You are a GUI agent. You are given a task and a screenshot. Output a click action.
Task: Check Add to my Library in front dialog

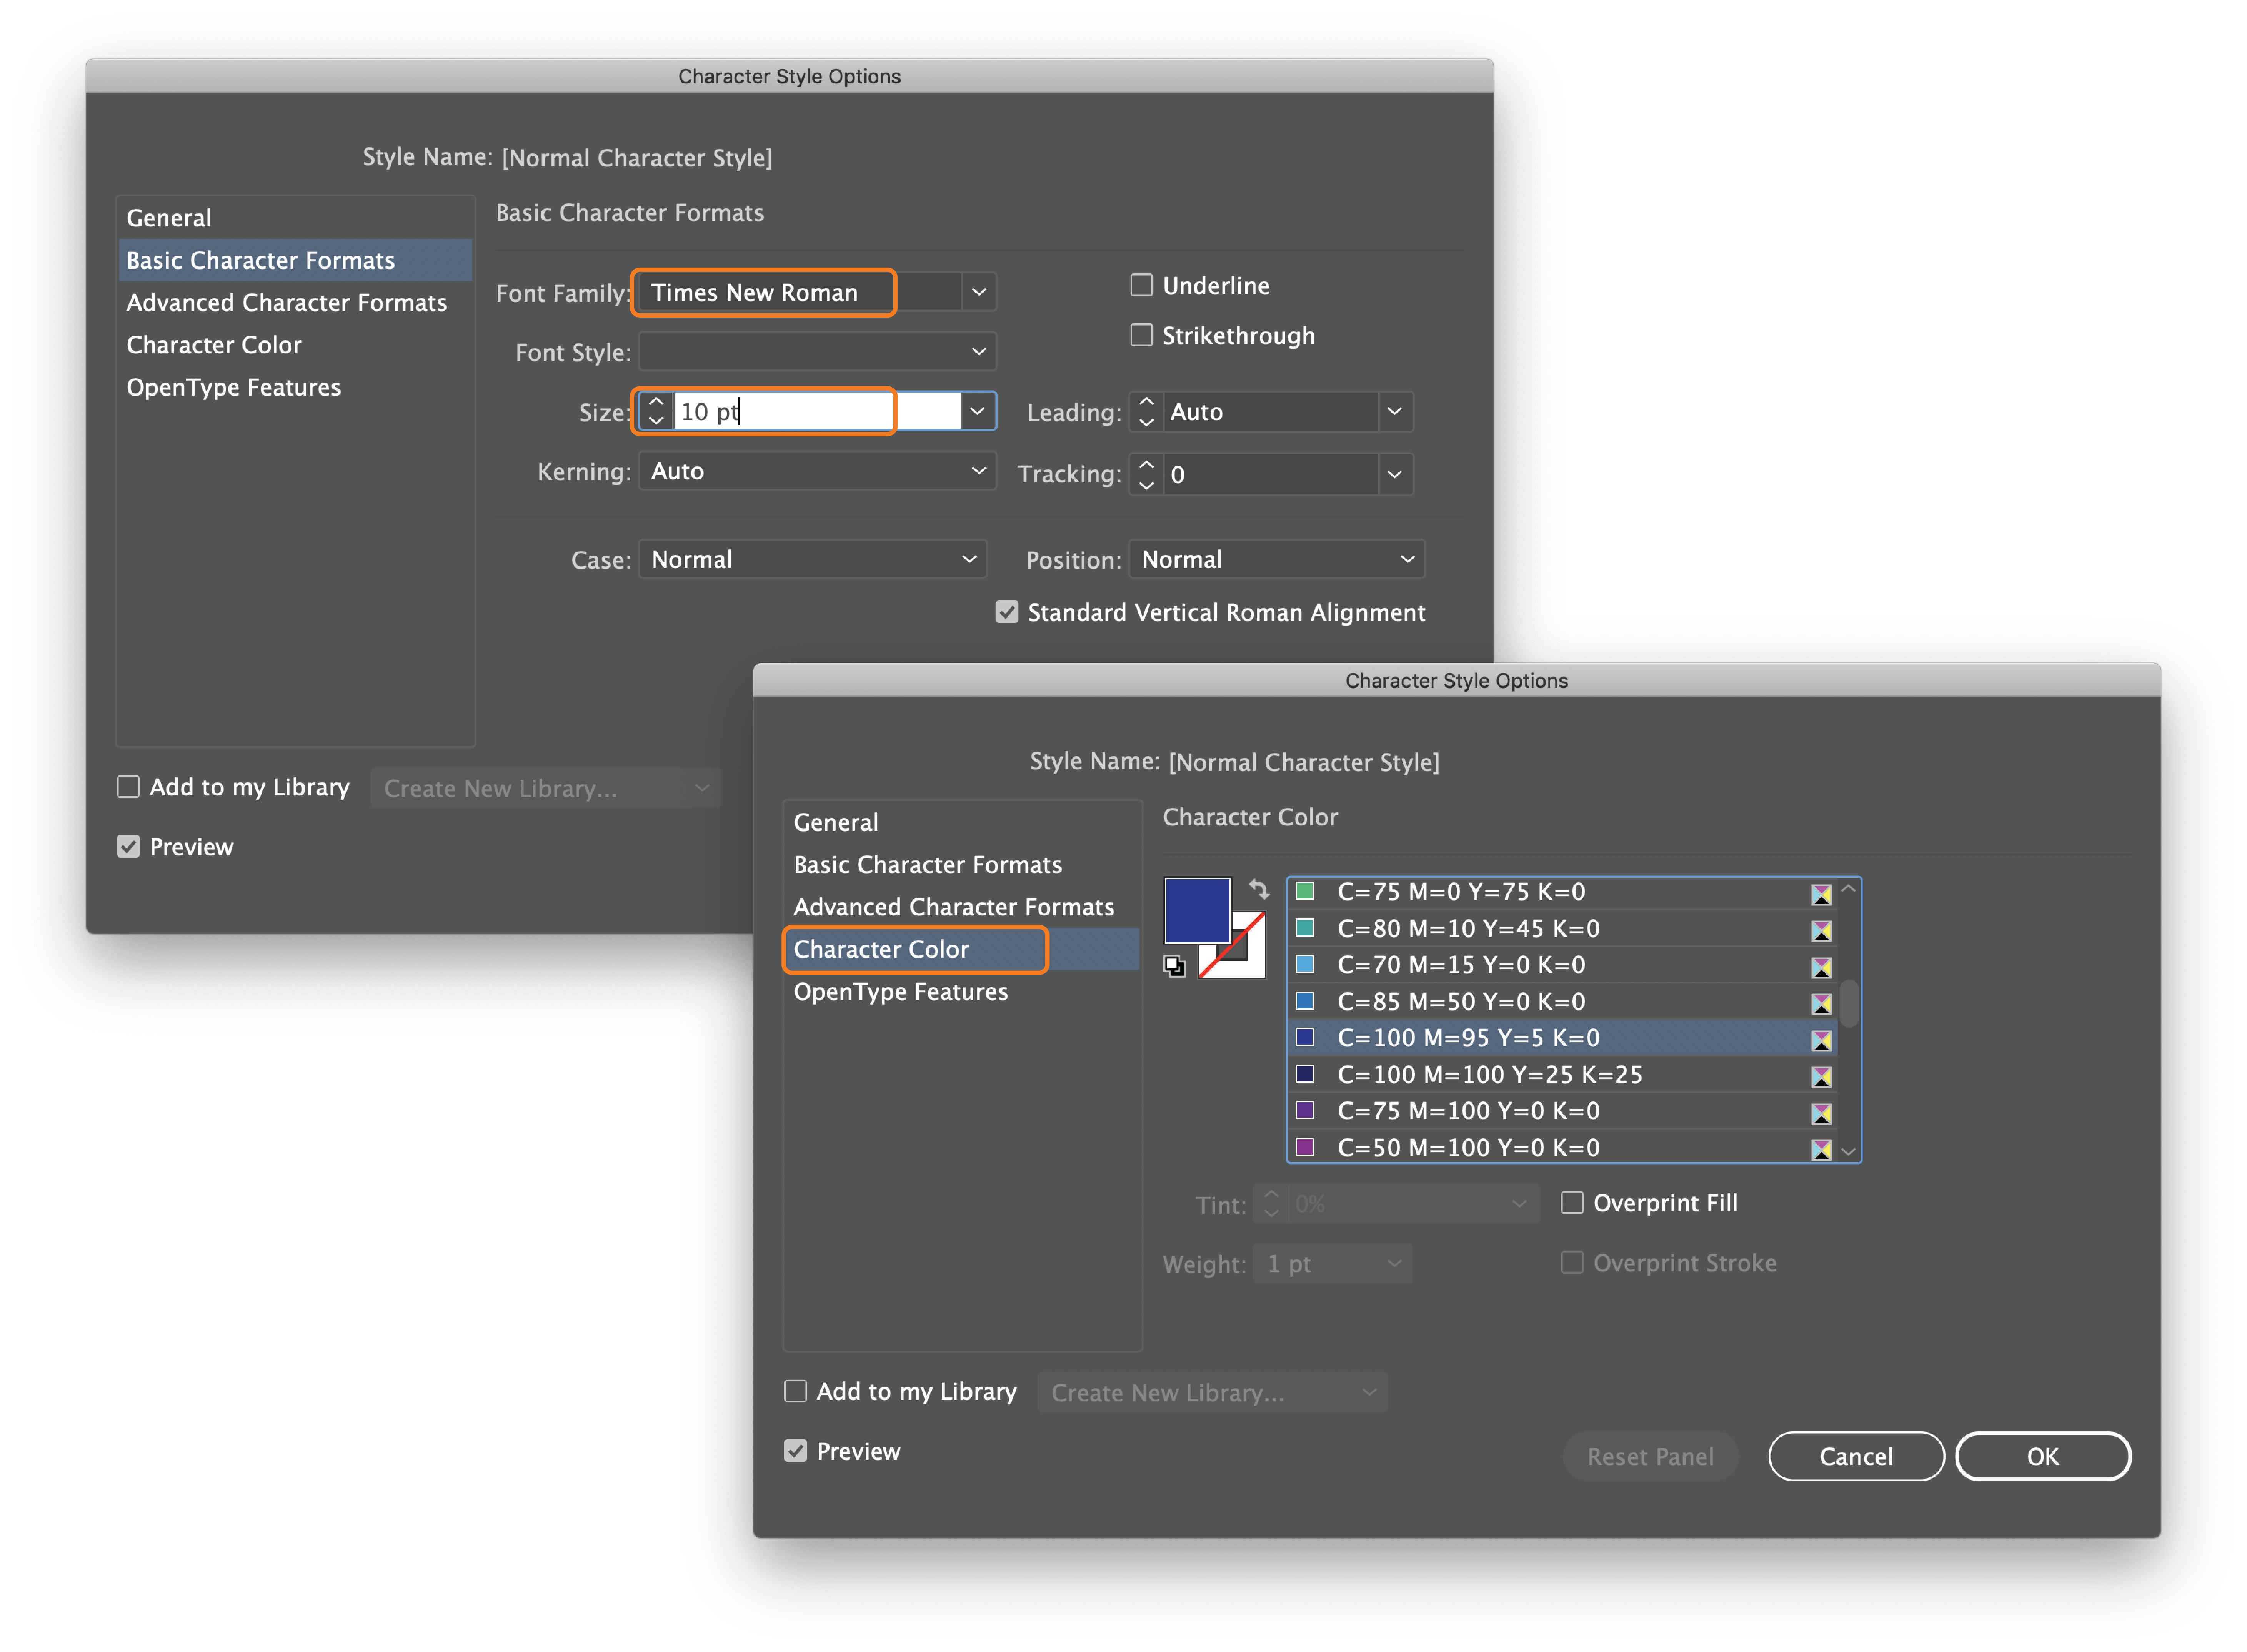795,1391
